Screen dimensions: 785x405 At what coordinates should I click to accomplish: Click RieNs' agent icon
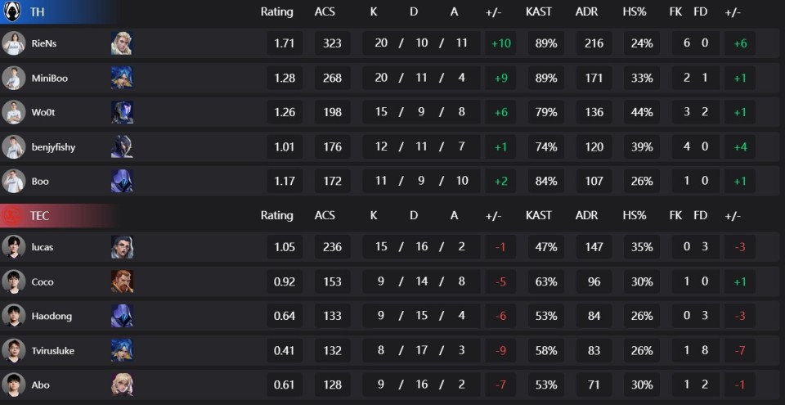pyautogui.click(x=122, y=43)
